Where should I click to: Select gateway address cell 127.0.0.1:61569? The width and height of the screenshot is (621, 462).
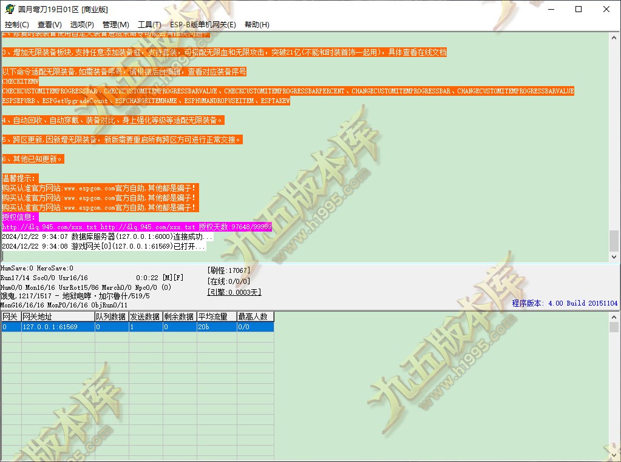pyautogui.click(x=58, y=327)
